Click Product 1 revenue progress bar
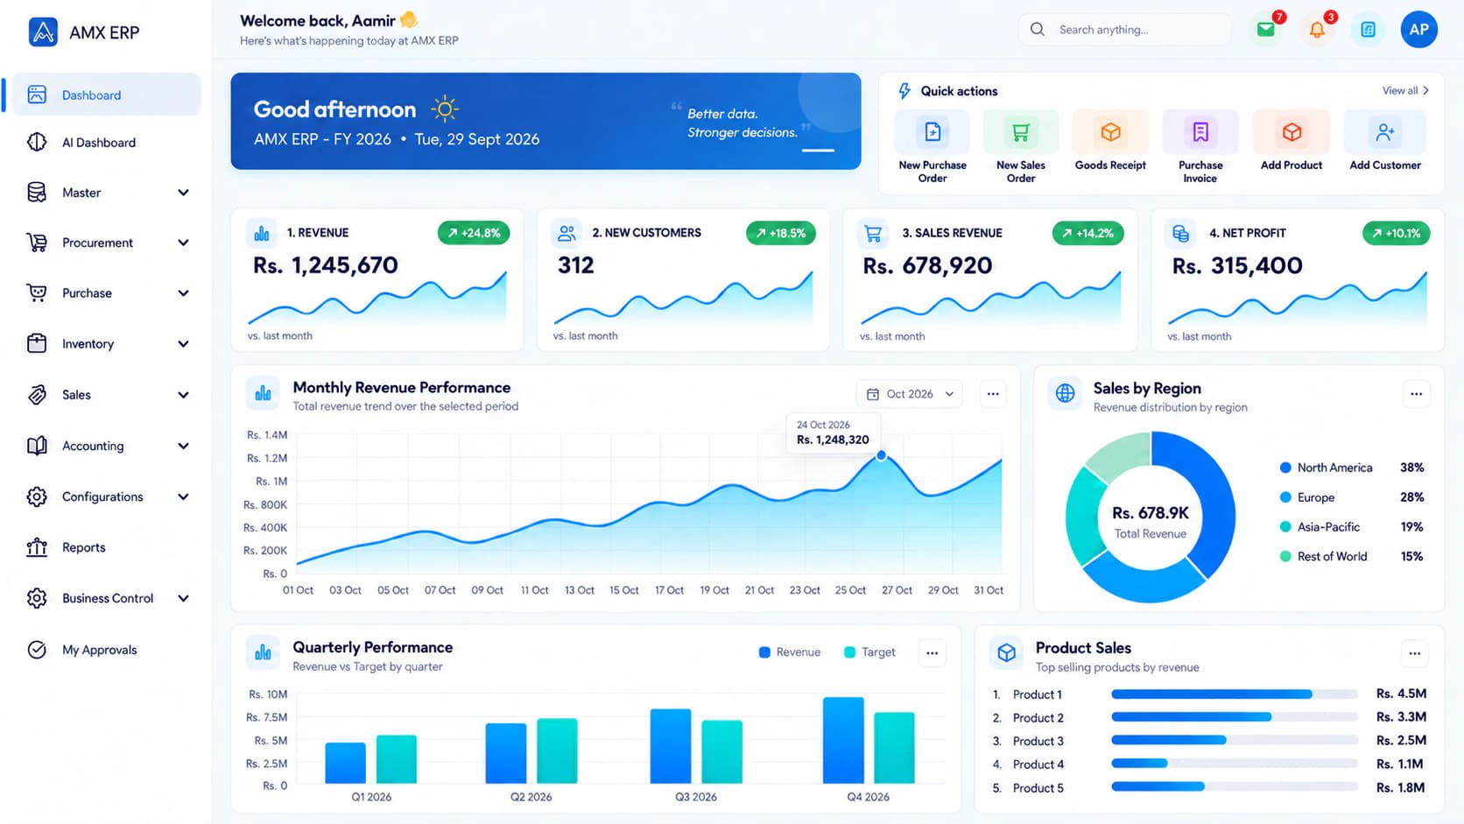 [1235, 694]
